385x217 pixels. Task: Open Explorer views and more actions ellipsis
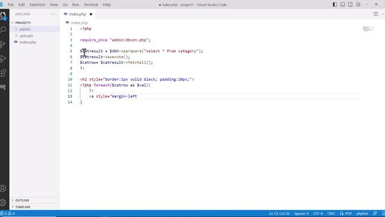coord(53,14)
